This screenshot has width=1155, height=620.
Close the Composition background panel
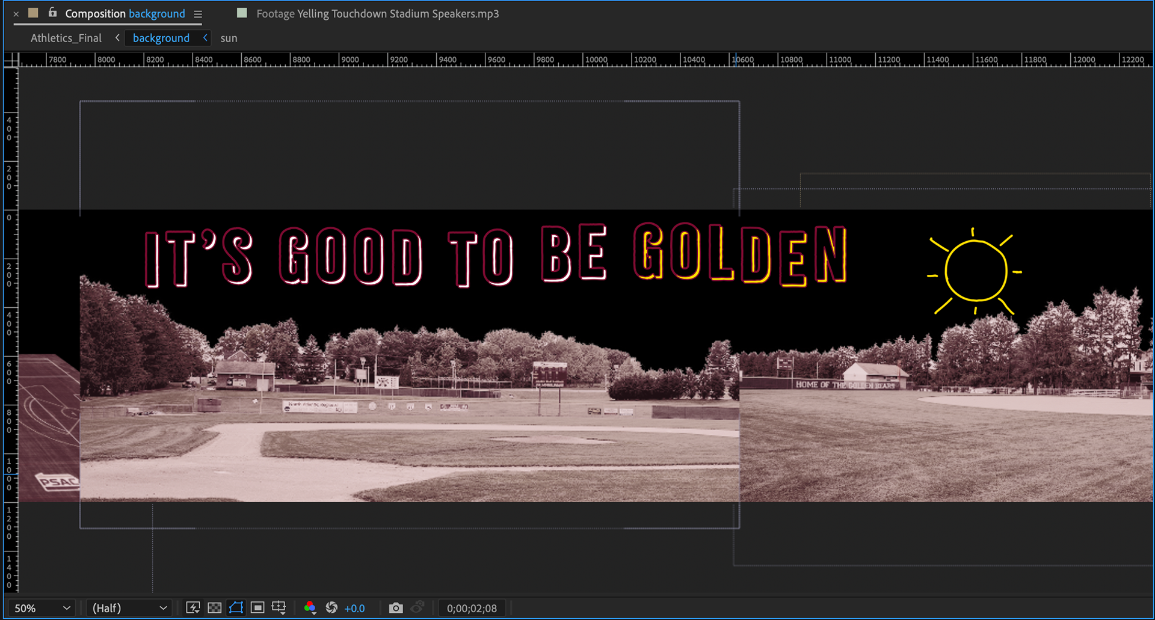16,14
